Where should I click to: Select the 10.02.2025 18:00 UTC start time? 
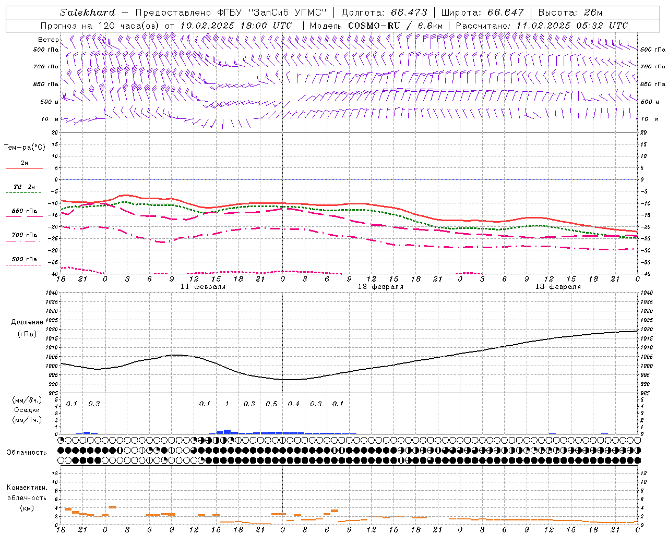click(236, 26)
